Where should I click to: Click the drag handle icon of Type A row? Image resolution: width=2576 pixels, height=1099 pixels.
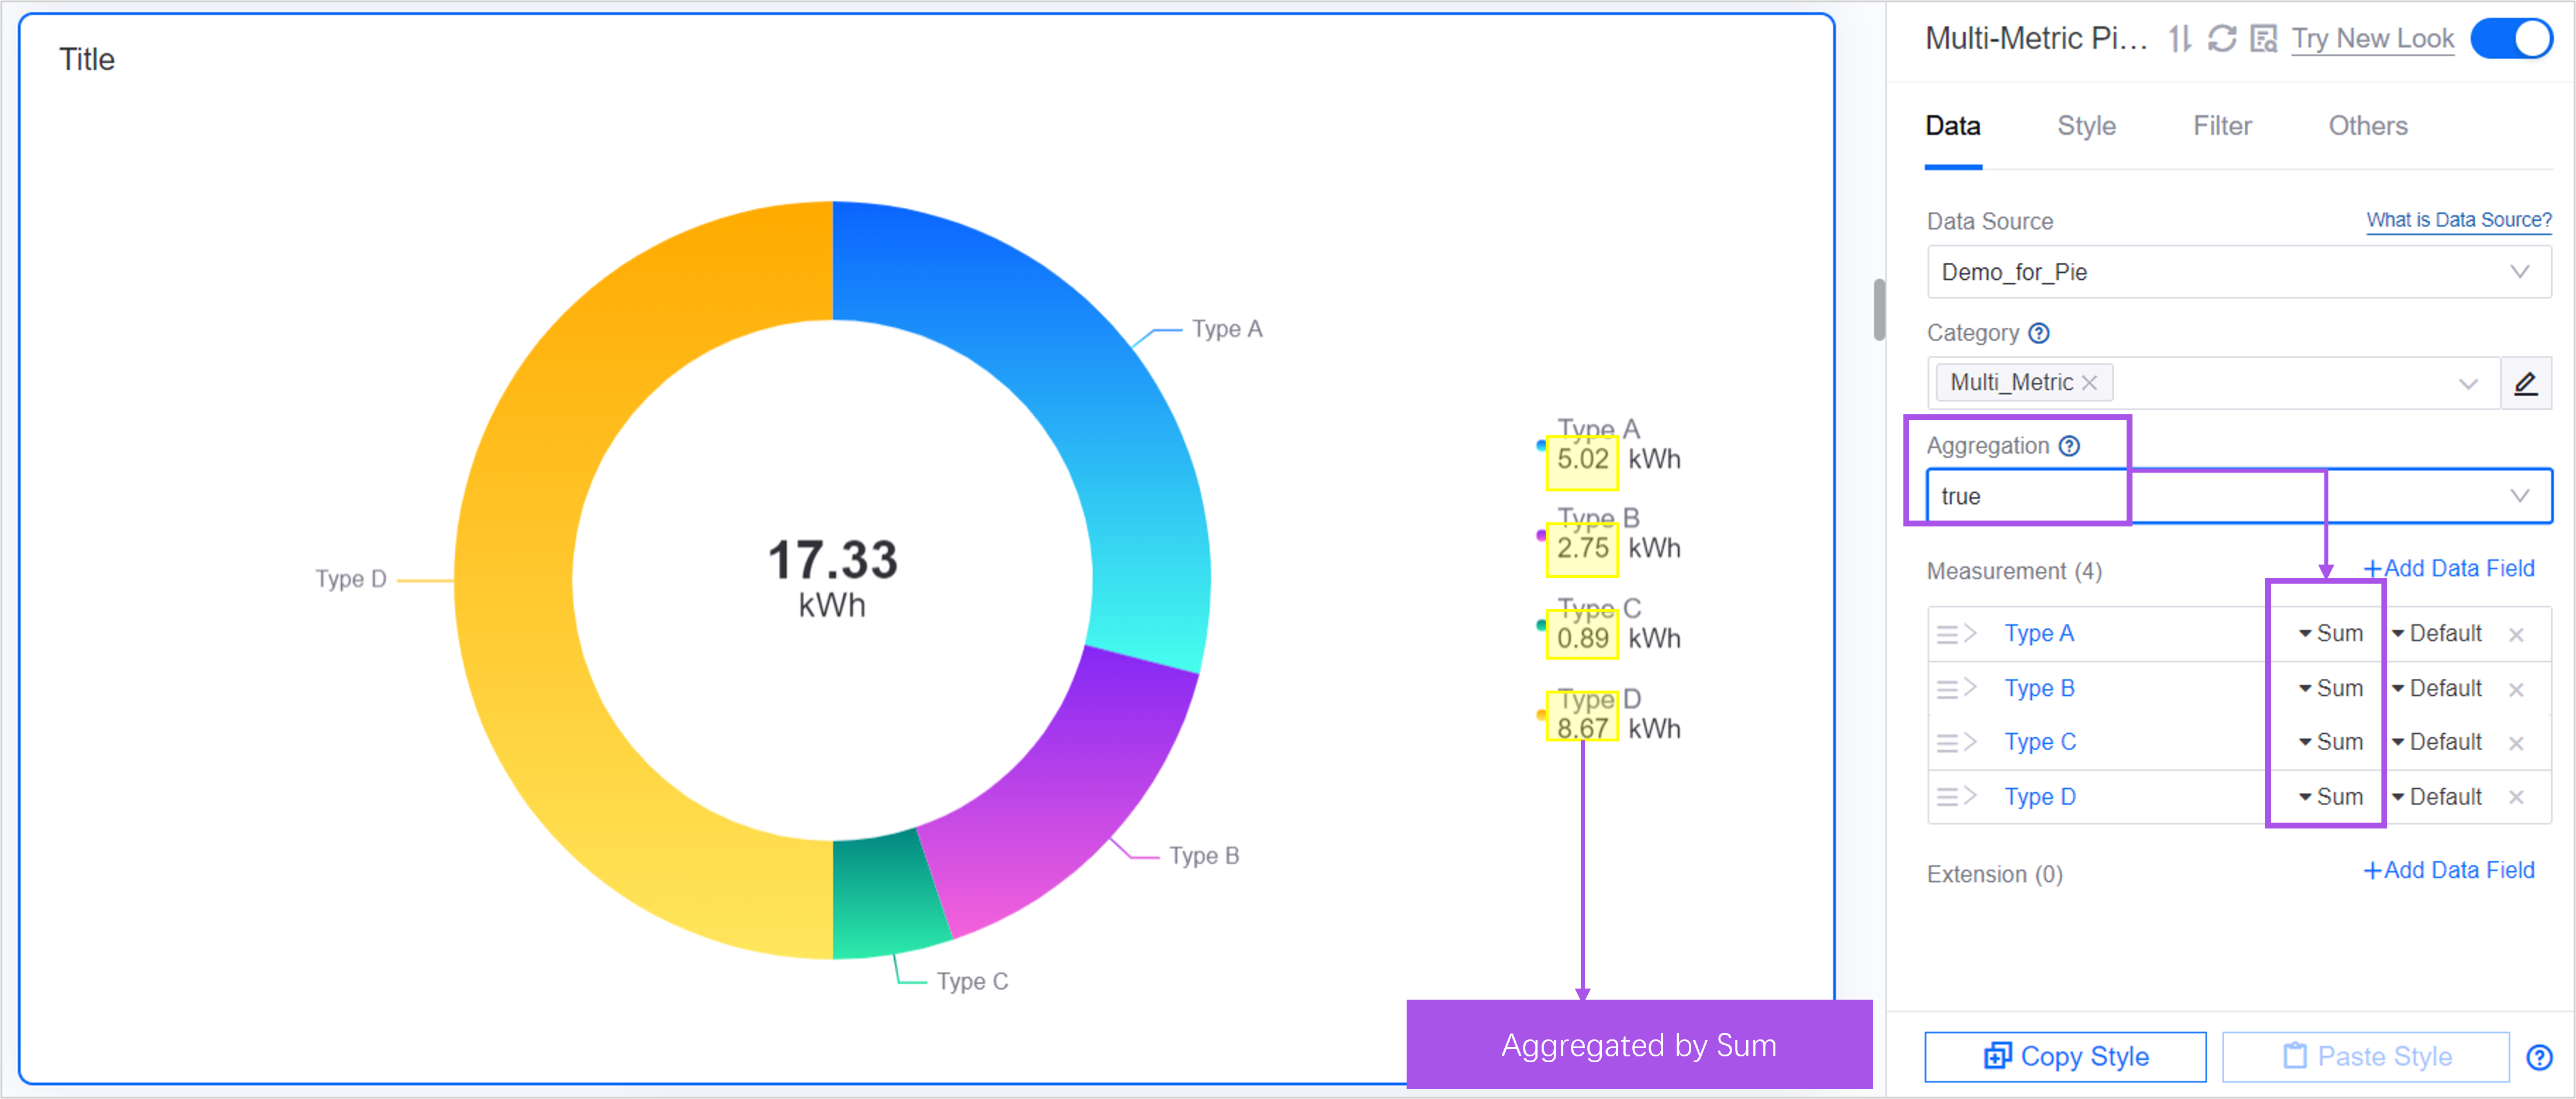point(1946,634)
